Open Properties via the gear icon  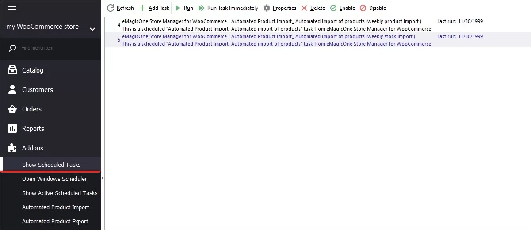coord(267,8)
